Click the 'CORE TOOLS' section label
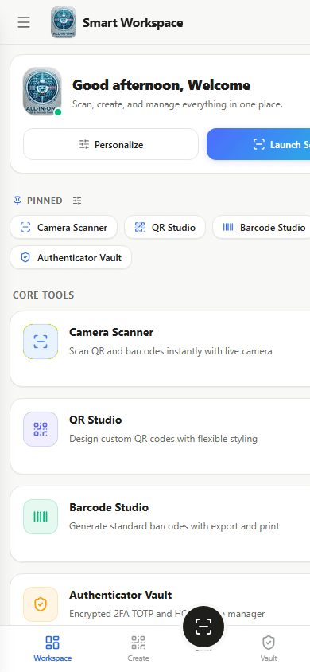Viewport: 310px width, 672px height. (x=43, y=295)
